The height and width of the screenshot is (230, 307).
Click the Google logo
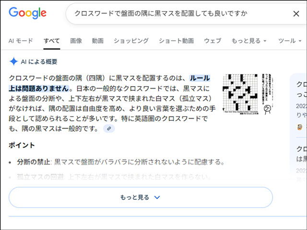[x=27, y=13]
